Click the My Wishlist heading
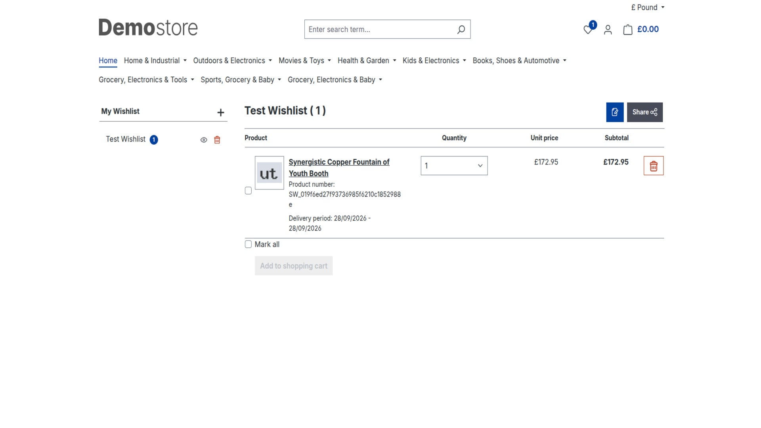This screenshot has width=761, height=428. click(120, 111)
